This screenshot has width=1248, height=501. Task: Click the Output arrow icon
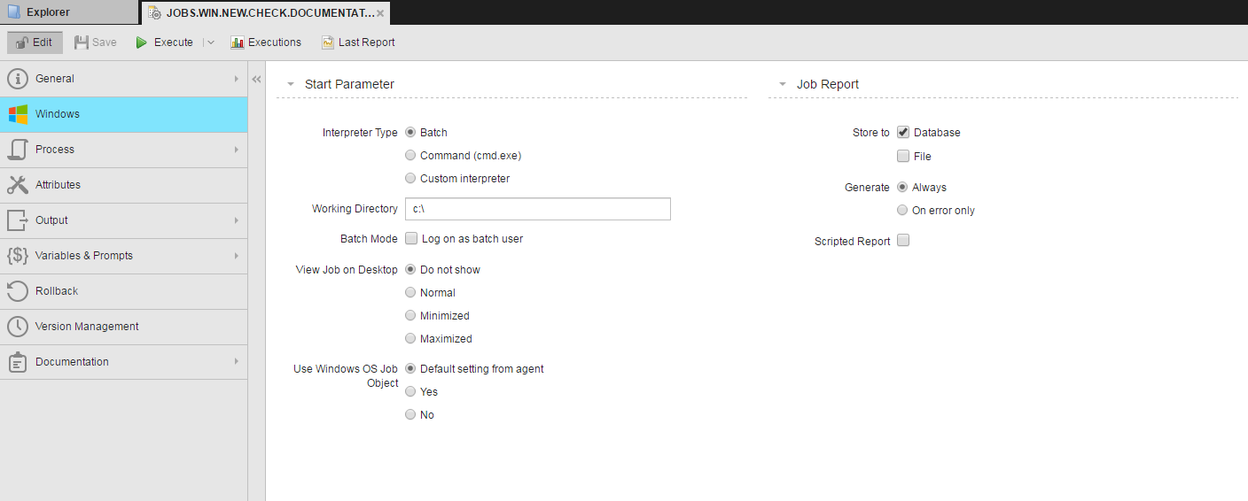(x=18, y=220)
